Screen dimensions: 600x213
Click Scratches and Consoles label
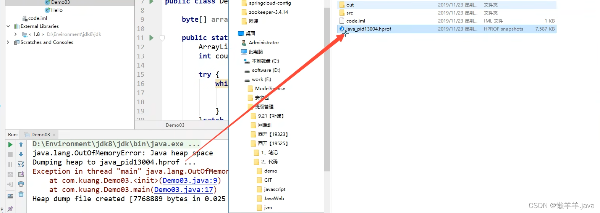coord(47,42)
